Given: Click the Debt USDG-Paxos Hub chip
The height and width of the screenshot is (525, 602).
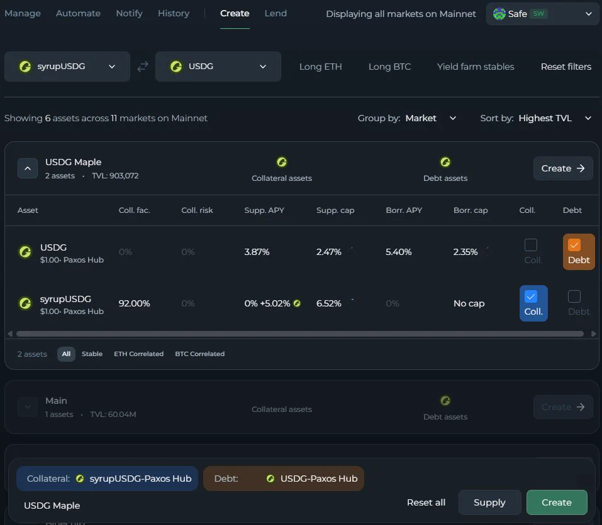Looking at the screenshot, I should (x=283, y=479).
